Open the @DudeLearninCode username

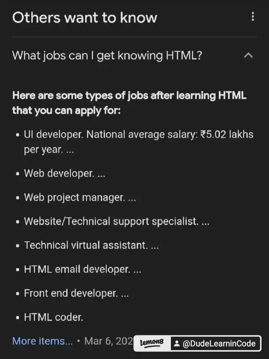[x=219, y=343]
